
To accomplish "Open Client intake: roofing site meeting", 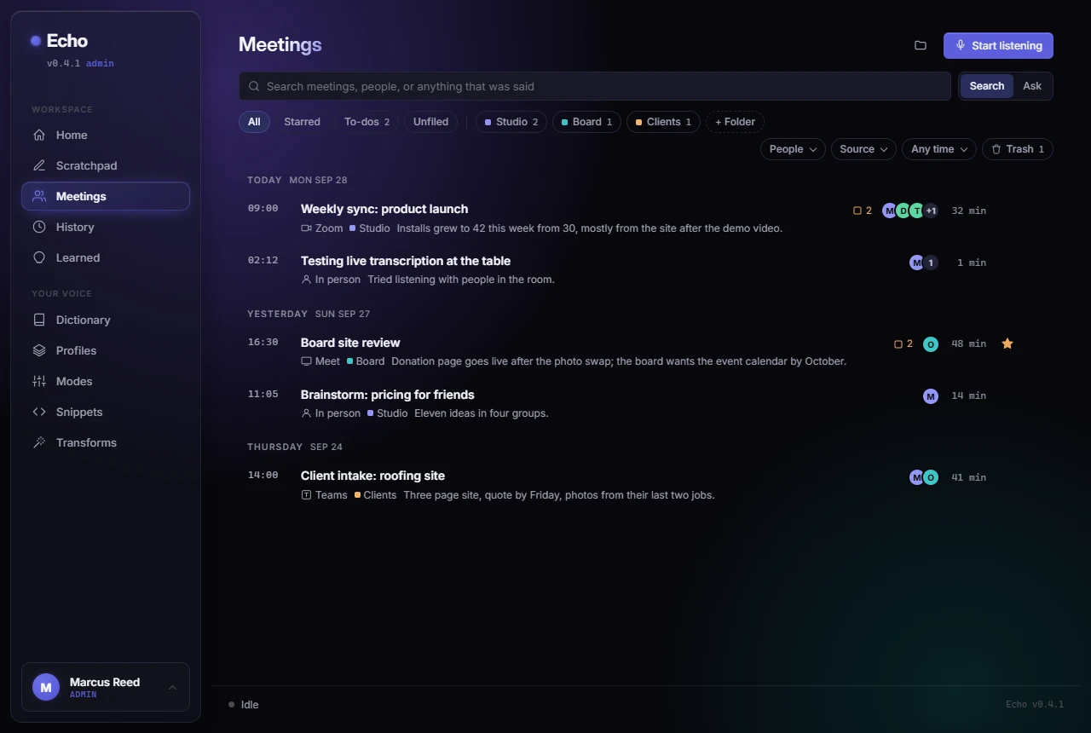I will point(372,476).
